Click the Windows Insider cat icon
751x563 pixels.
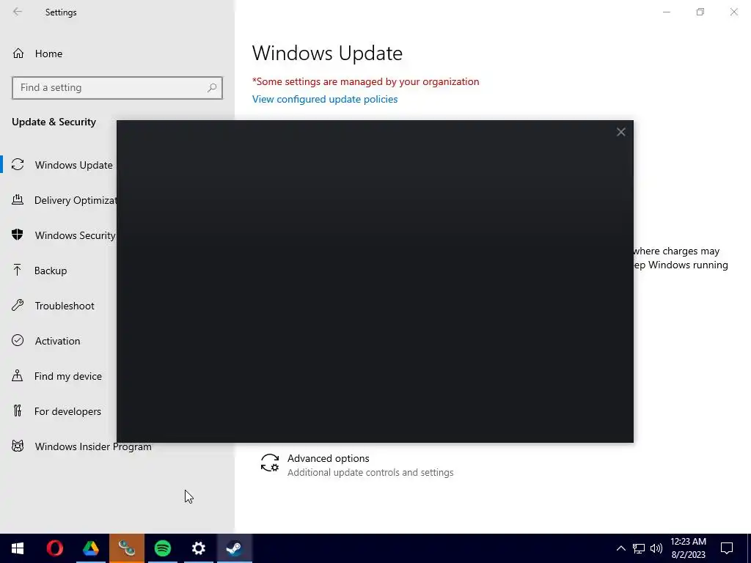pos(18,446)
